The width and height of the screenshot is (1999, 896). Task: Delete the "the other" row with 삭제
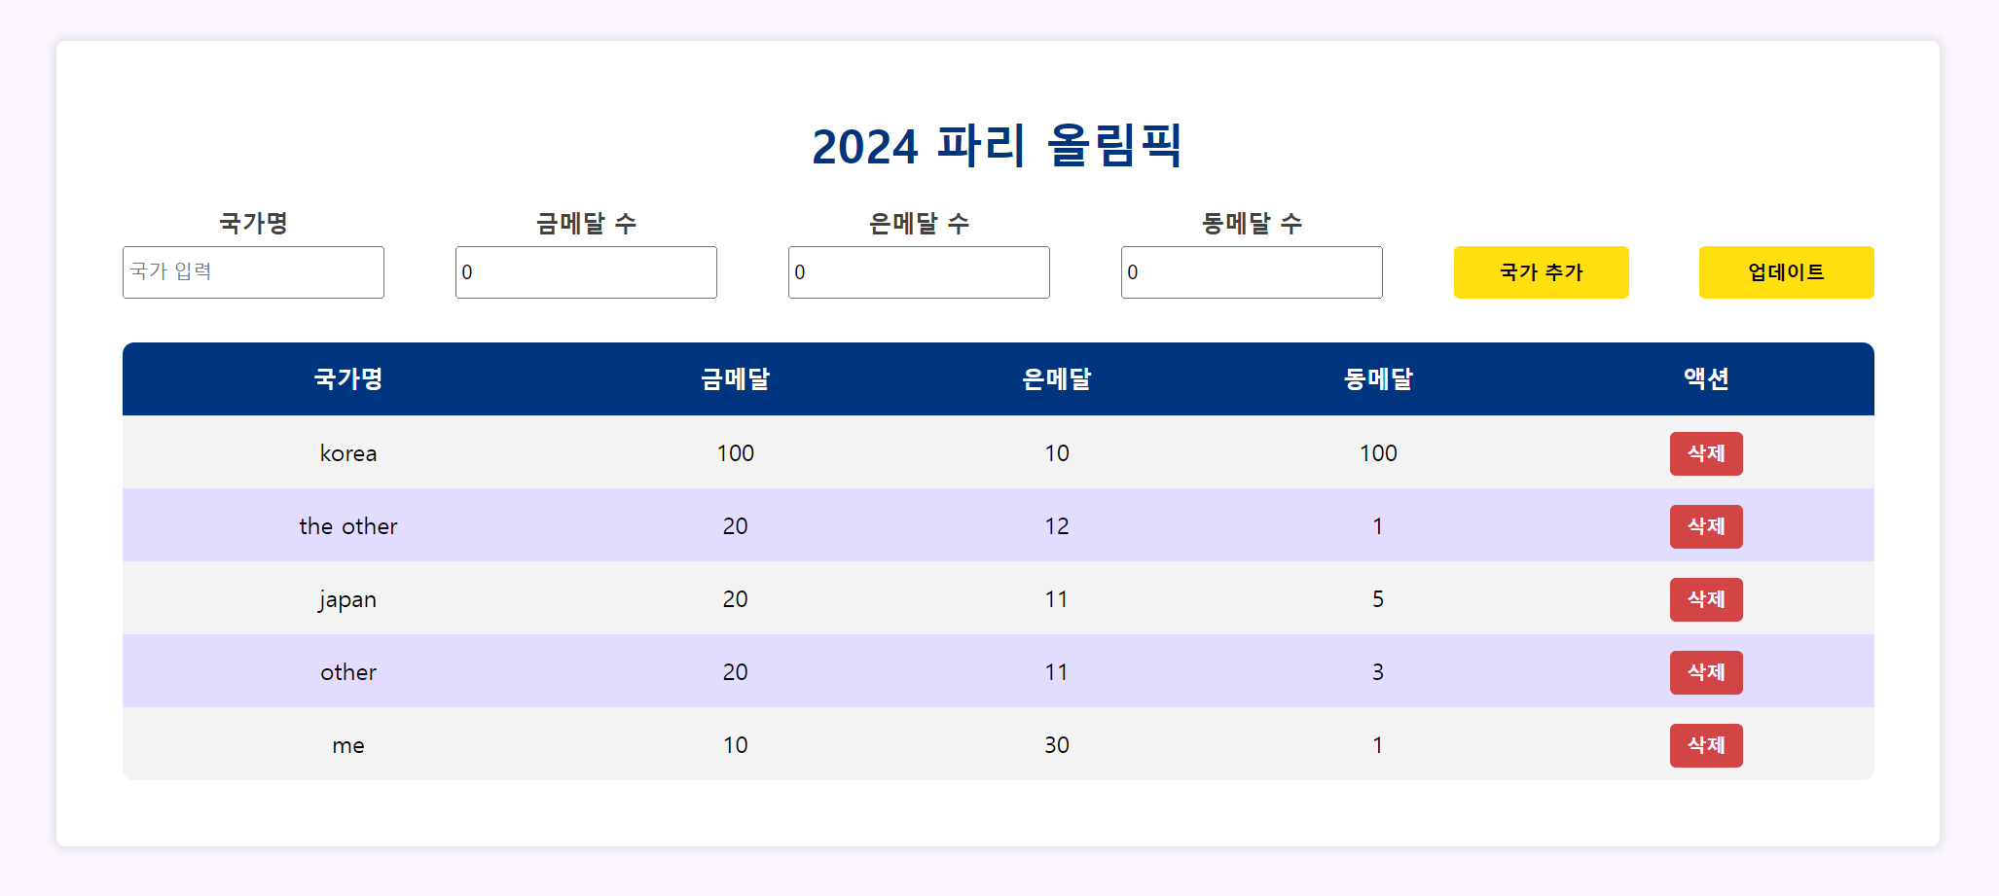[x=1706, y=526]
